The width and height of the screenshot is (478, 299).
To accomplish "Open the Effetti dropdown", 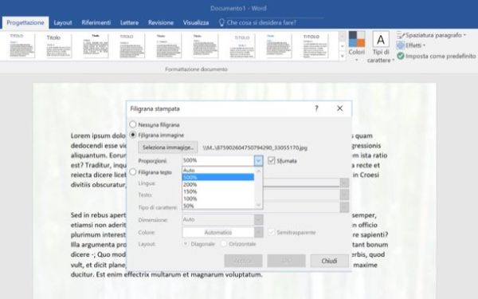I will click(x=410, y=45).
